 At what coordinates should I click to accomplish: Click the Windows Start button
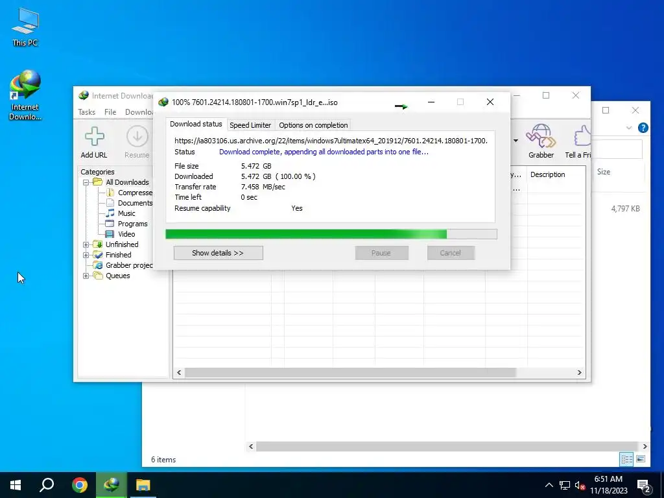(x=16, y=485)
